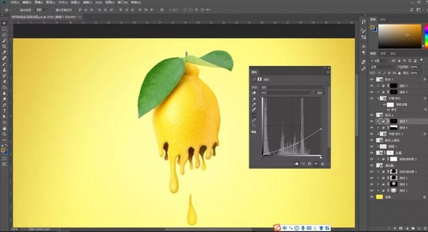Toggle the 自动选择 checkbox in options bar
Image resolution: width=428 pixels, height=232 pixels.
18,10
